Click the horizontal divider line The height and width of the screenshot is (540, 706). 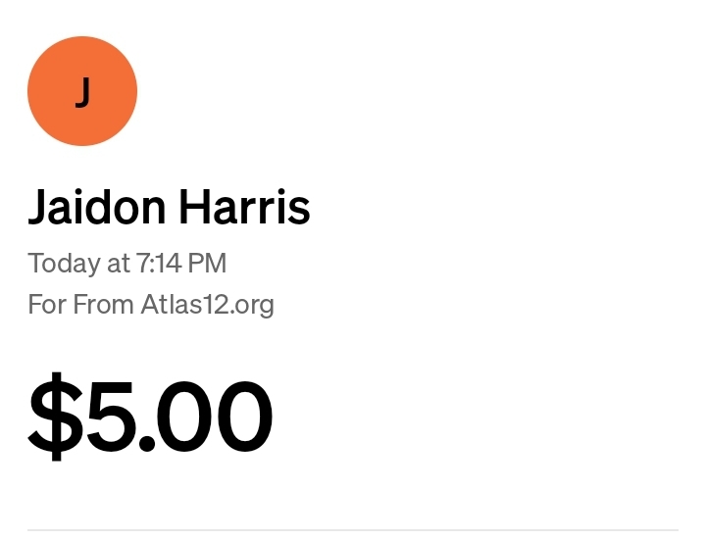point(353,530)
